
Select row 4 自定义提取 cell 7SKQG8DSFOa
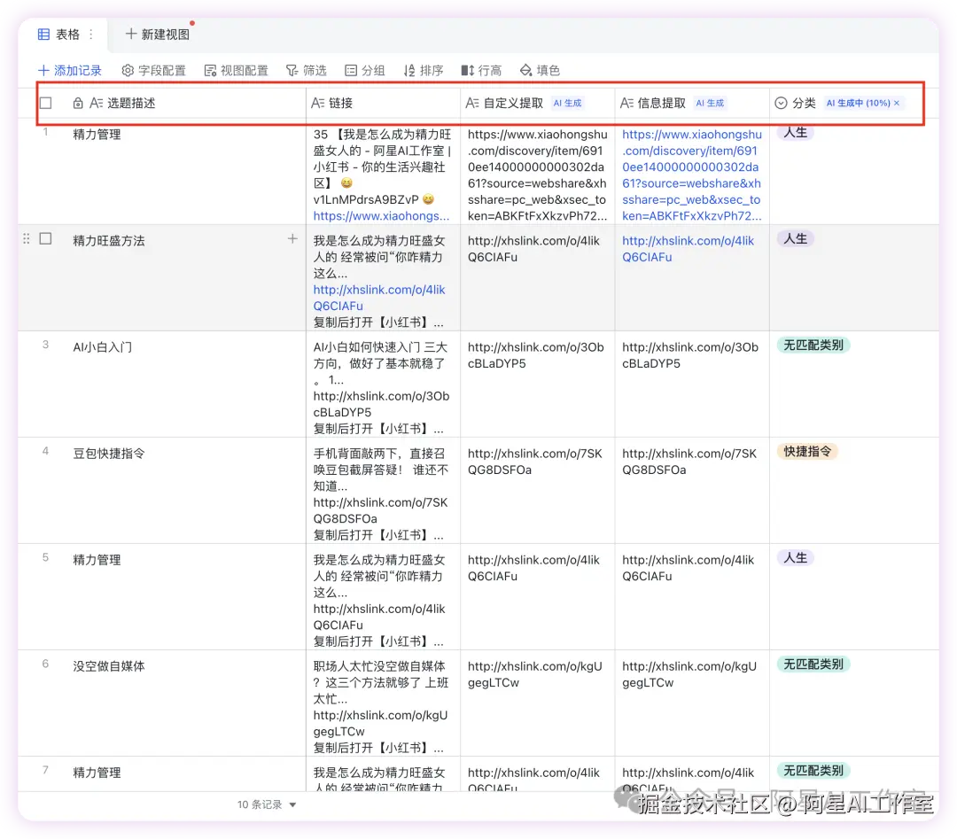(x=538, y=491)
